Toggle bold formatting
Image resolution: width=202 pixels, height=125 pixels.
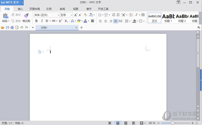[x=36, y=21]
